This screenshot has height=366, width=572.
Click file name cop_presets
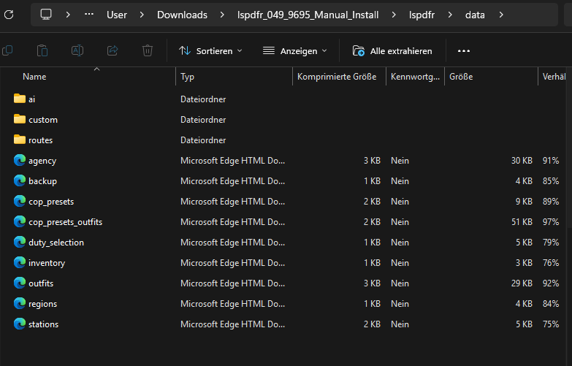51,202
